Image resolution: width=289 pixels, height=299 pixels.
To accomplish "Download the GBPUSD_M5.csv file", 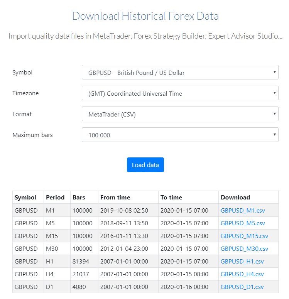I will [x=243, y=223].
